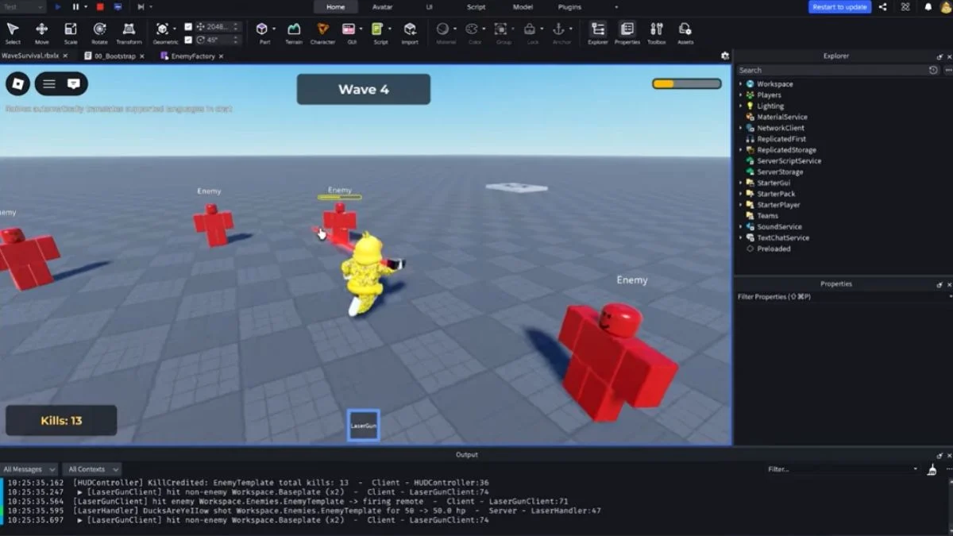Switch to the Avatar ribbon tab
The height and width of the screenshot is (536, 953).
(383, 6)
